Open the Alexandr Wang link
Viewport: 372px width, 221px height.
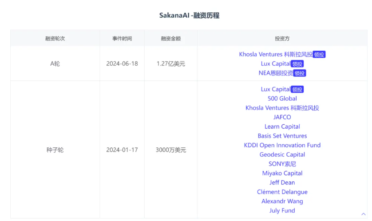pyautogui.click(x=282, y=201)
